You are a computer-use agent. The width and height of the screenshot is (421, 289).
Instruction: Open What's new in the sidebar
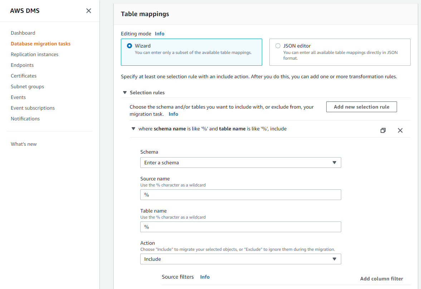24,144
